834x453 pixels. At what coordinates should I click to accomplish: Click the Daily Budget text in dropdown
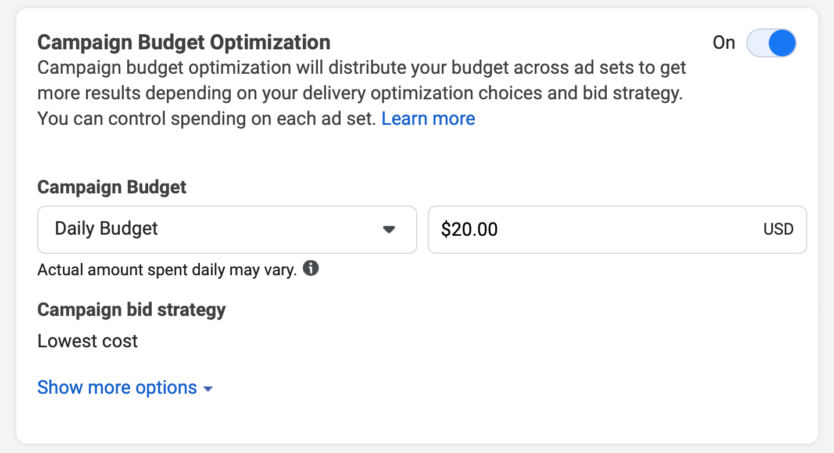[106, 229]
